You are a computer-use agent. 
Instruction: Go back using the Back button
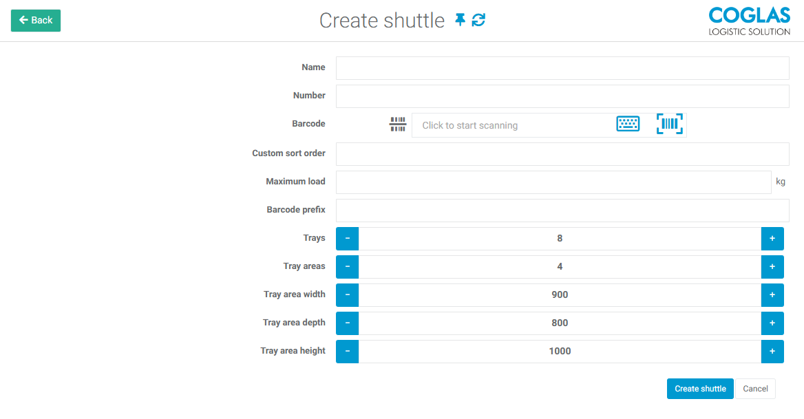pos(36,21)
